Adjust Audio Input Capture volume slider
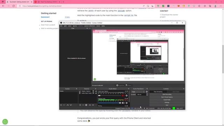 pyautogui.click(x=110, y=96)
